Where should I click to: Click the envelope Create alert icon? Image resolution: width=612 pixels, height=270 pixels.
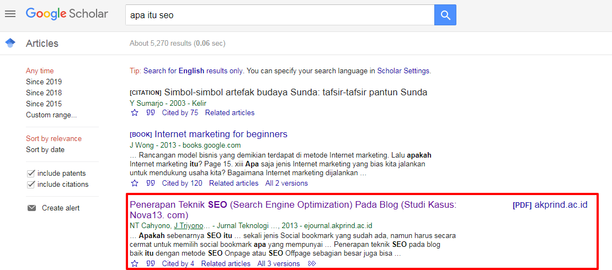click(x=31, y=208)
